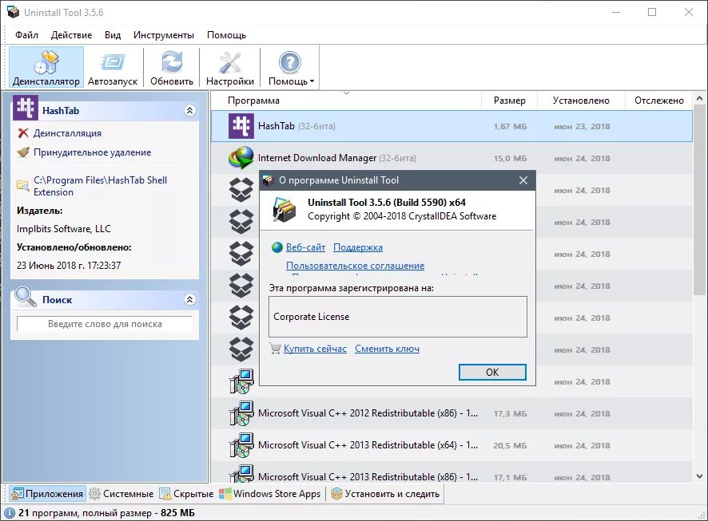The height and width of the screenshot is (521, 708).
Task: Collapse the HashTab details panel
Action: tap(190, 110)
